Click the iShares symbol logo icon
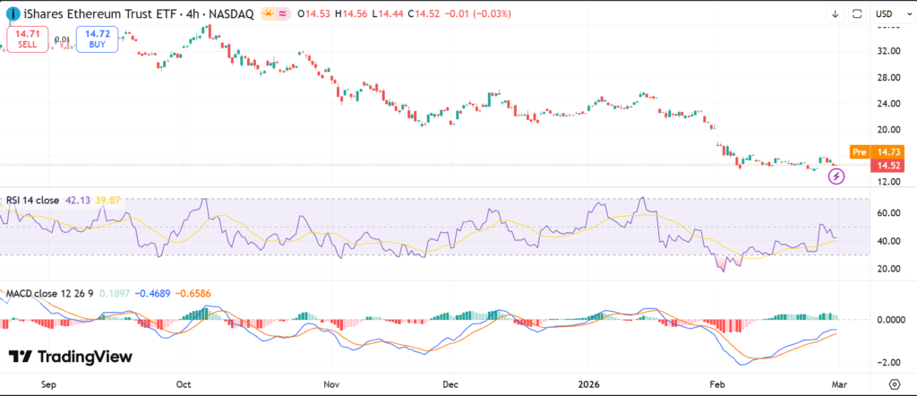 click(x=11, y=13)
